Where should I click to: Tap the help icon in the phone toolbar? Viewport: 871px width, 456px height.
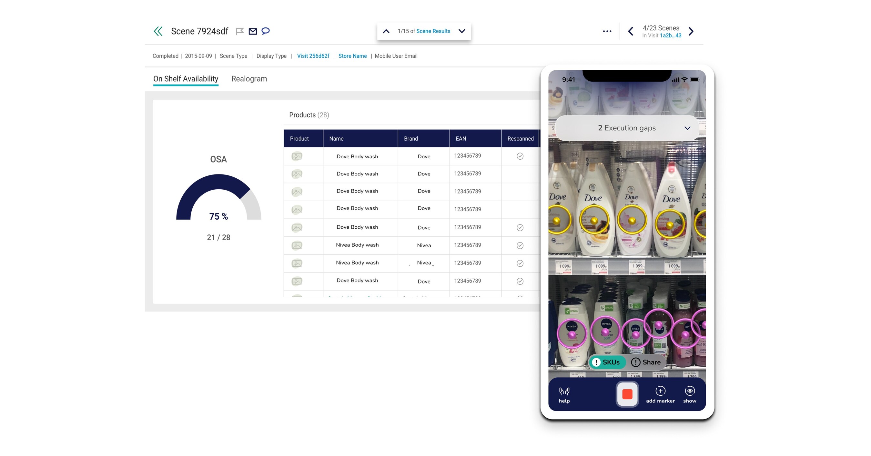click(564, 393)
